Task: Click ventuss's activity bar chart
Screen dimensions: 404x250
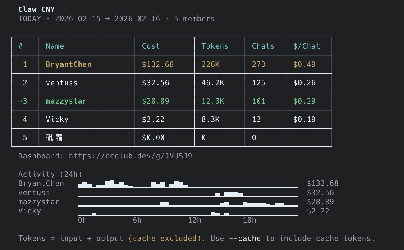Action: click(188, 194)
